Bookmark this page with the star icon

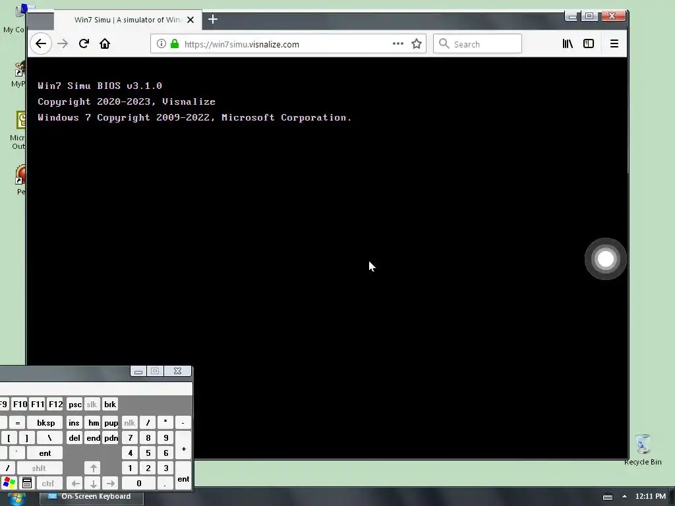coord(417,43)
